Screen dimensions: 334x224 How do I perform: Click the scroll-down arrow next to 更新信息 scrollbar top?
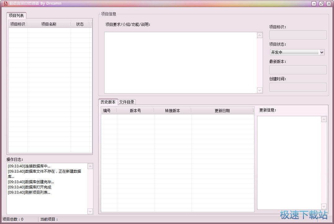coord(324,119)
